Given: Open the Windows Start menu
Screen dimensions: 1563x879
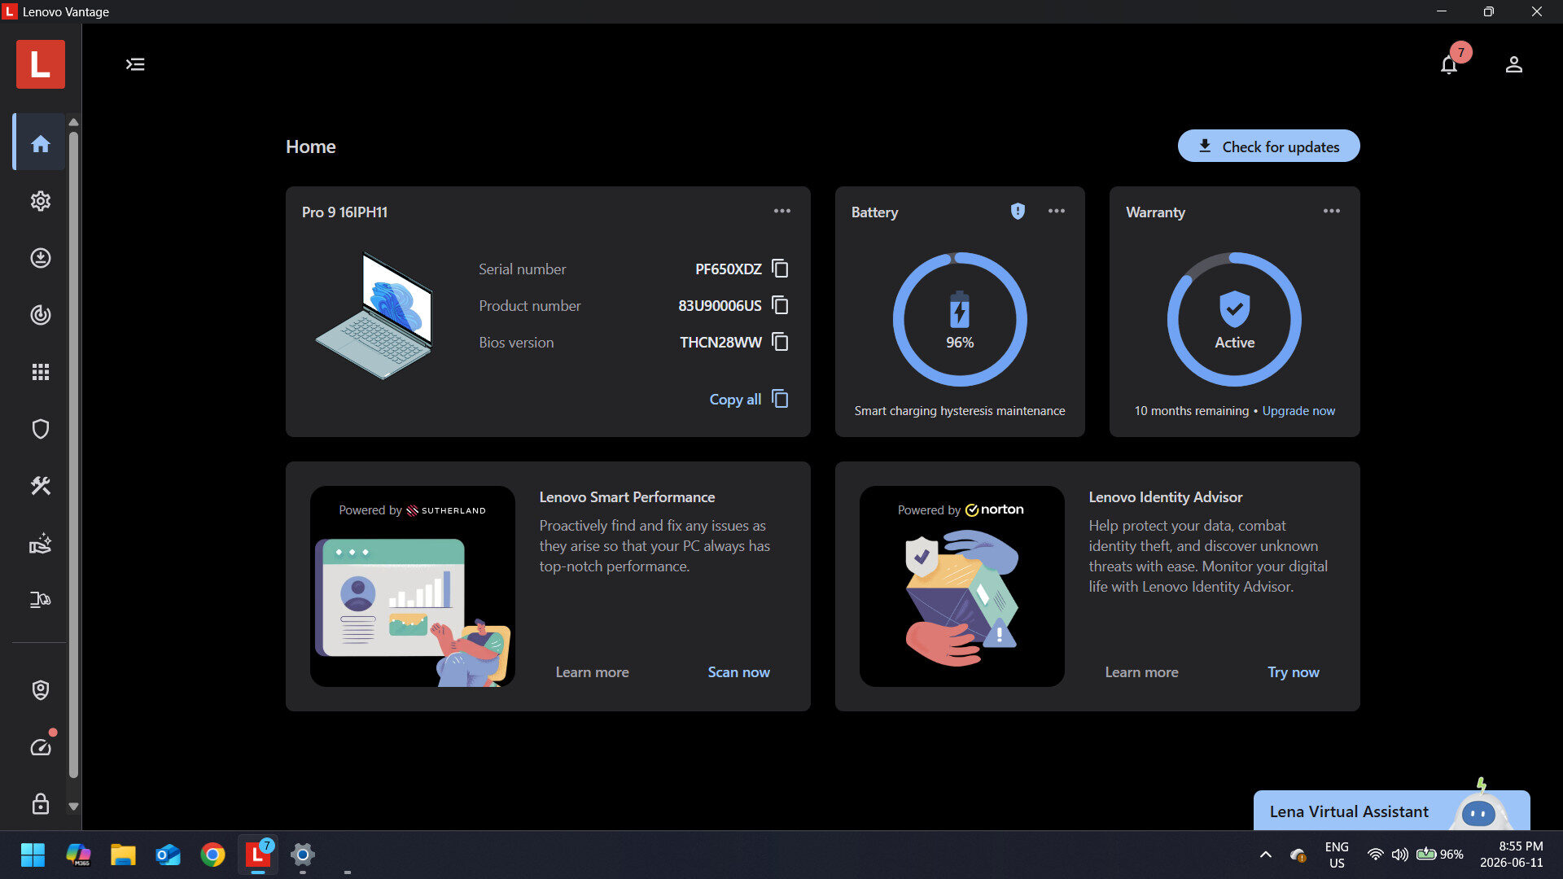Looking at the screenshot, I should (x=33, y=855).
